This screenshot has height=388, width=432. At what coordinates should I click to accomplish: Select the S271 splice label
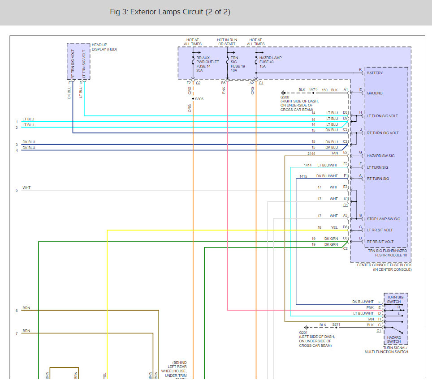click(336, 325)
